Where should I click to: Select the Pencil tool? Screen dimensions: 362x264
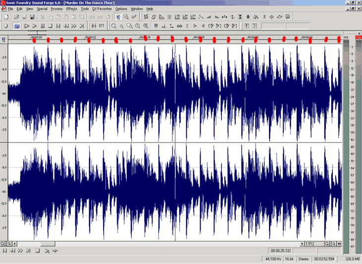134,17
